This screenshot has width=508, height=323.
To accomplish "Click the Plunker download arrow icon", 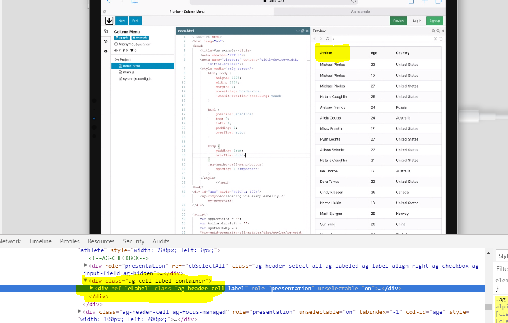I will coord(109,21).
